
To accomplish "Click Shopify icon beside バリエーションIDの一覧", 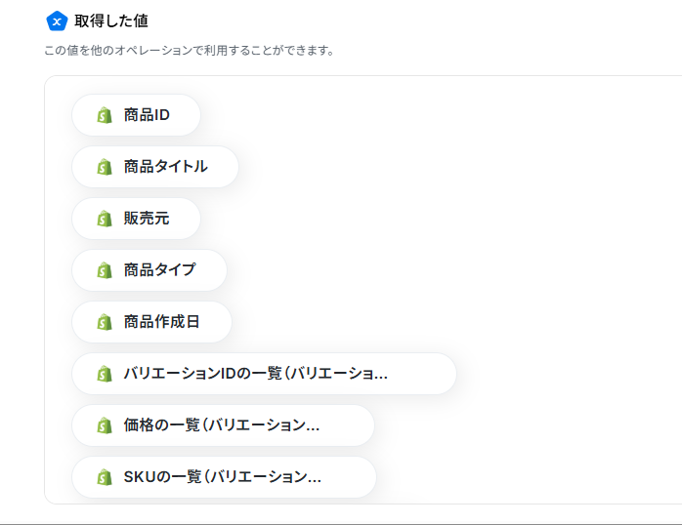I will coord(105,374).
